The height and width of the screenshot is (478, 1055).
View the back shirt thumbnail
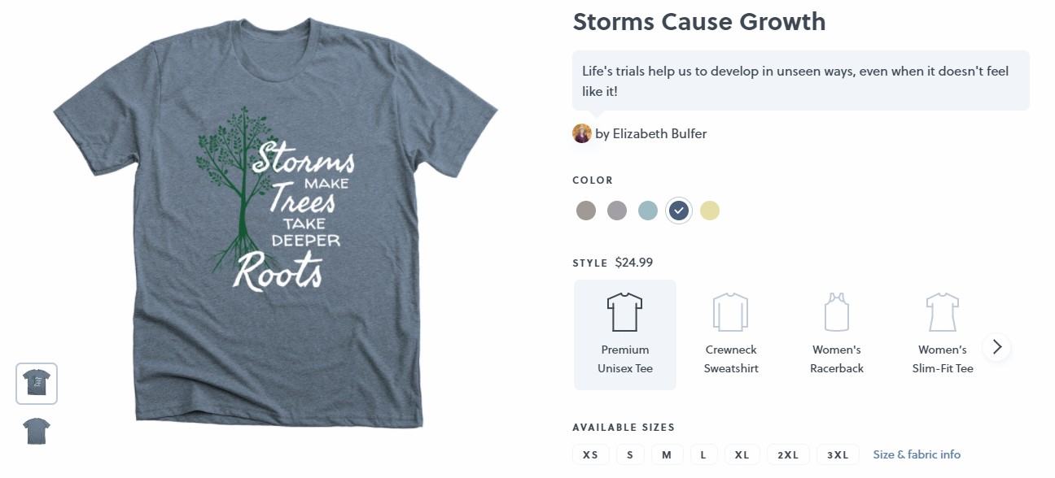(37, 431)
